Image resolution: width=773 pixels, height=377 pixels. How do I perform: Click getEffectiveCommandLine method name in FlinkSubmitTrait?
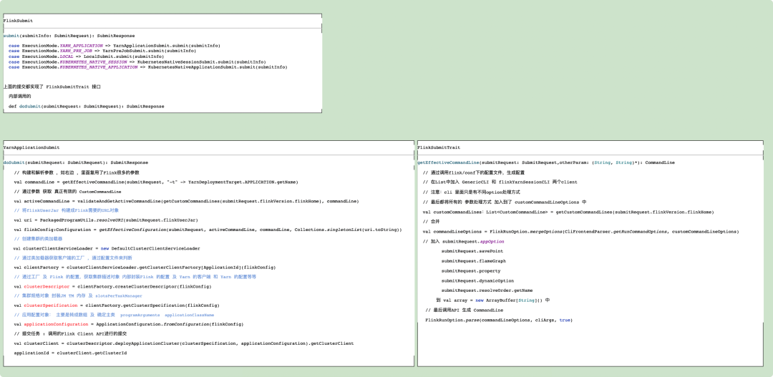pos(448,162)
